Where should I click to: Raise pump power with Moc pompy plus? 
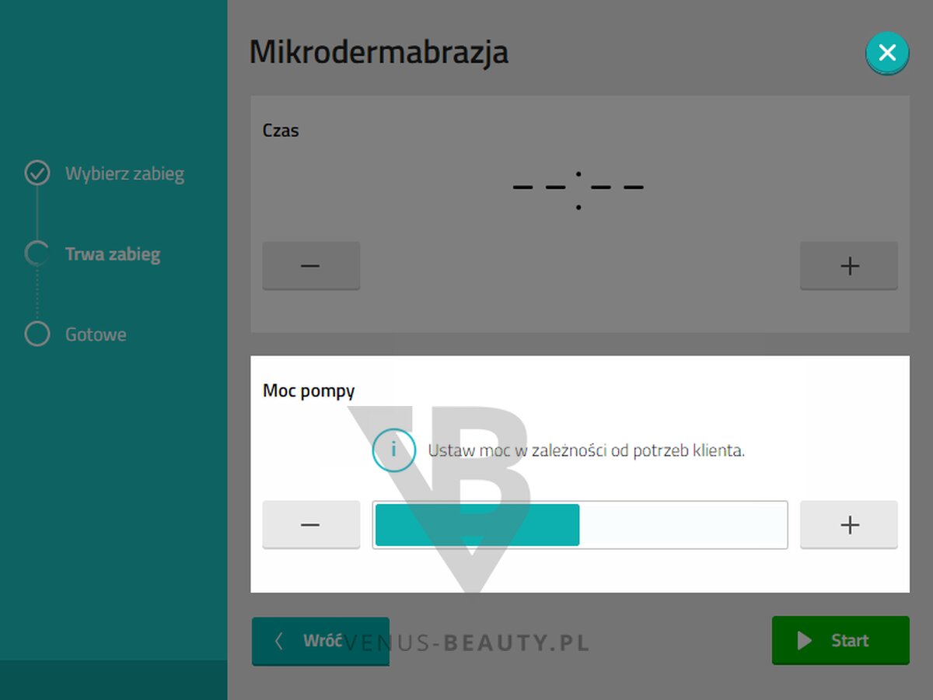click(x=849, y=525)
